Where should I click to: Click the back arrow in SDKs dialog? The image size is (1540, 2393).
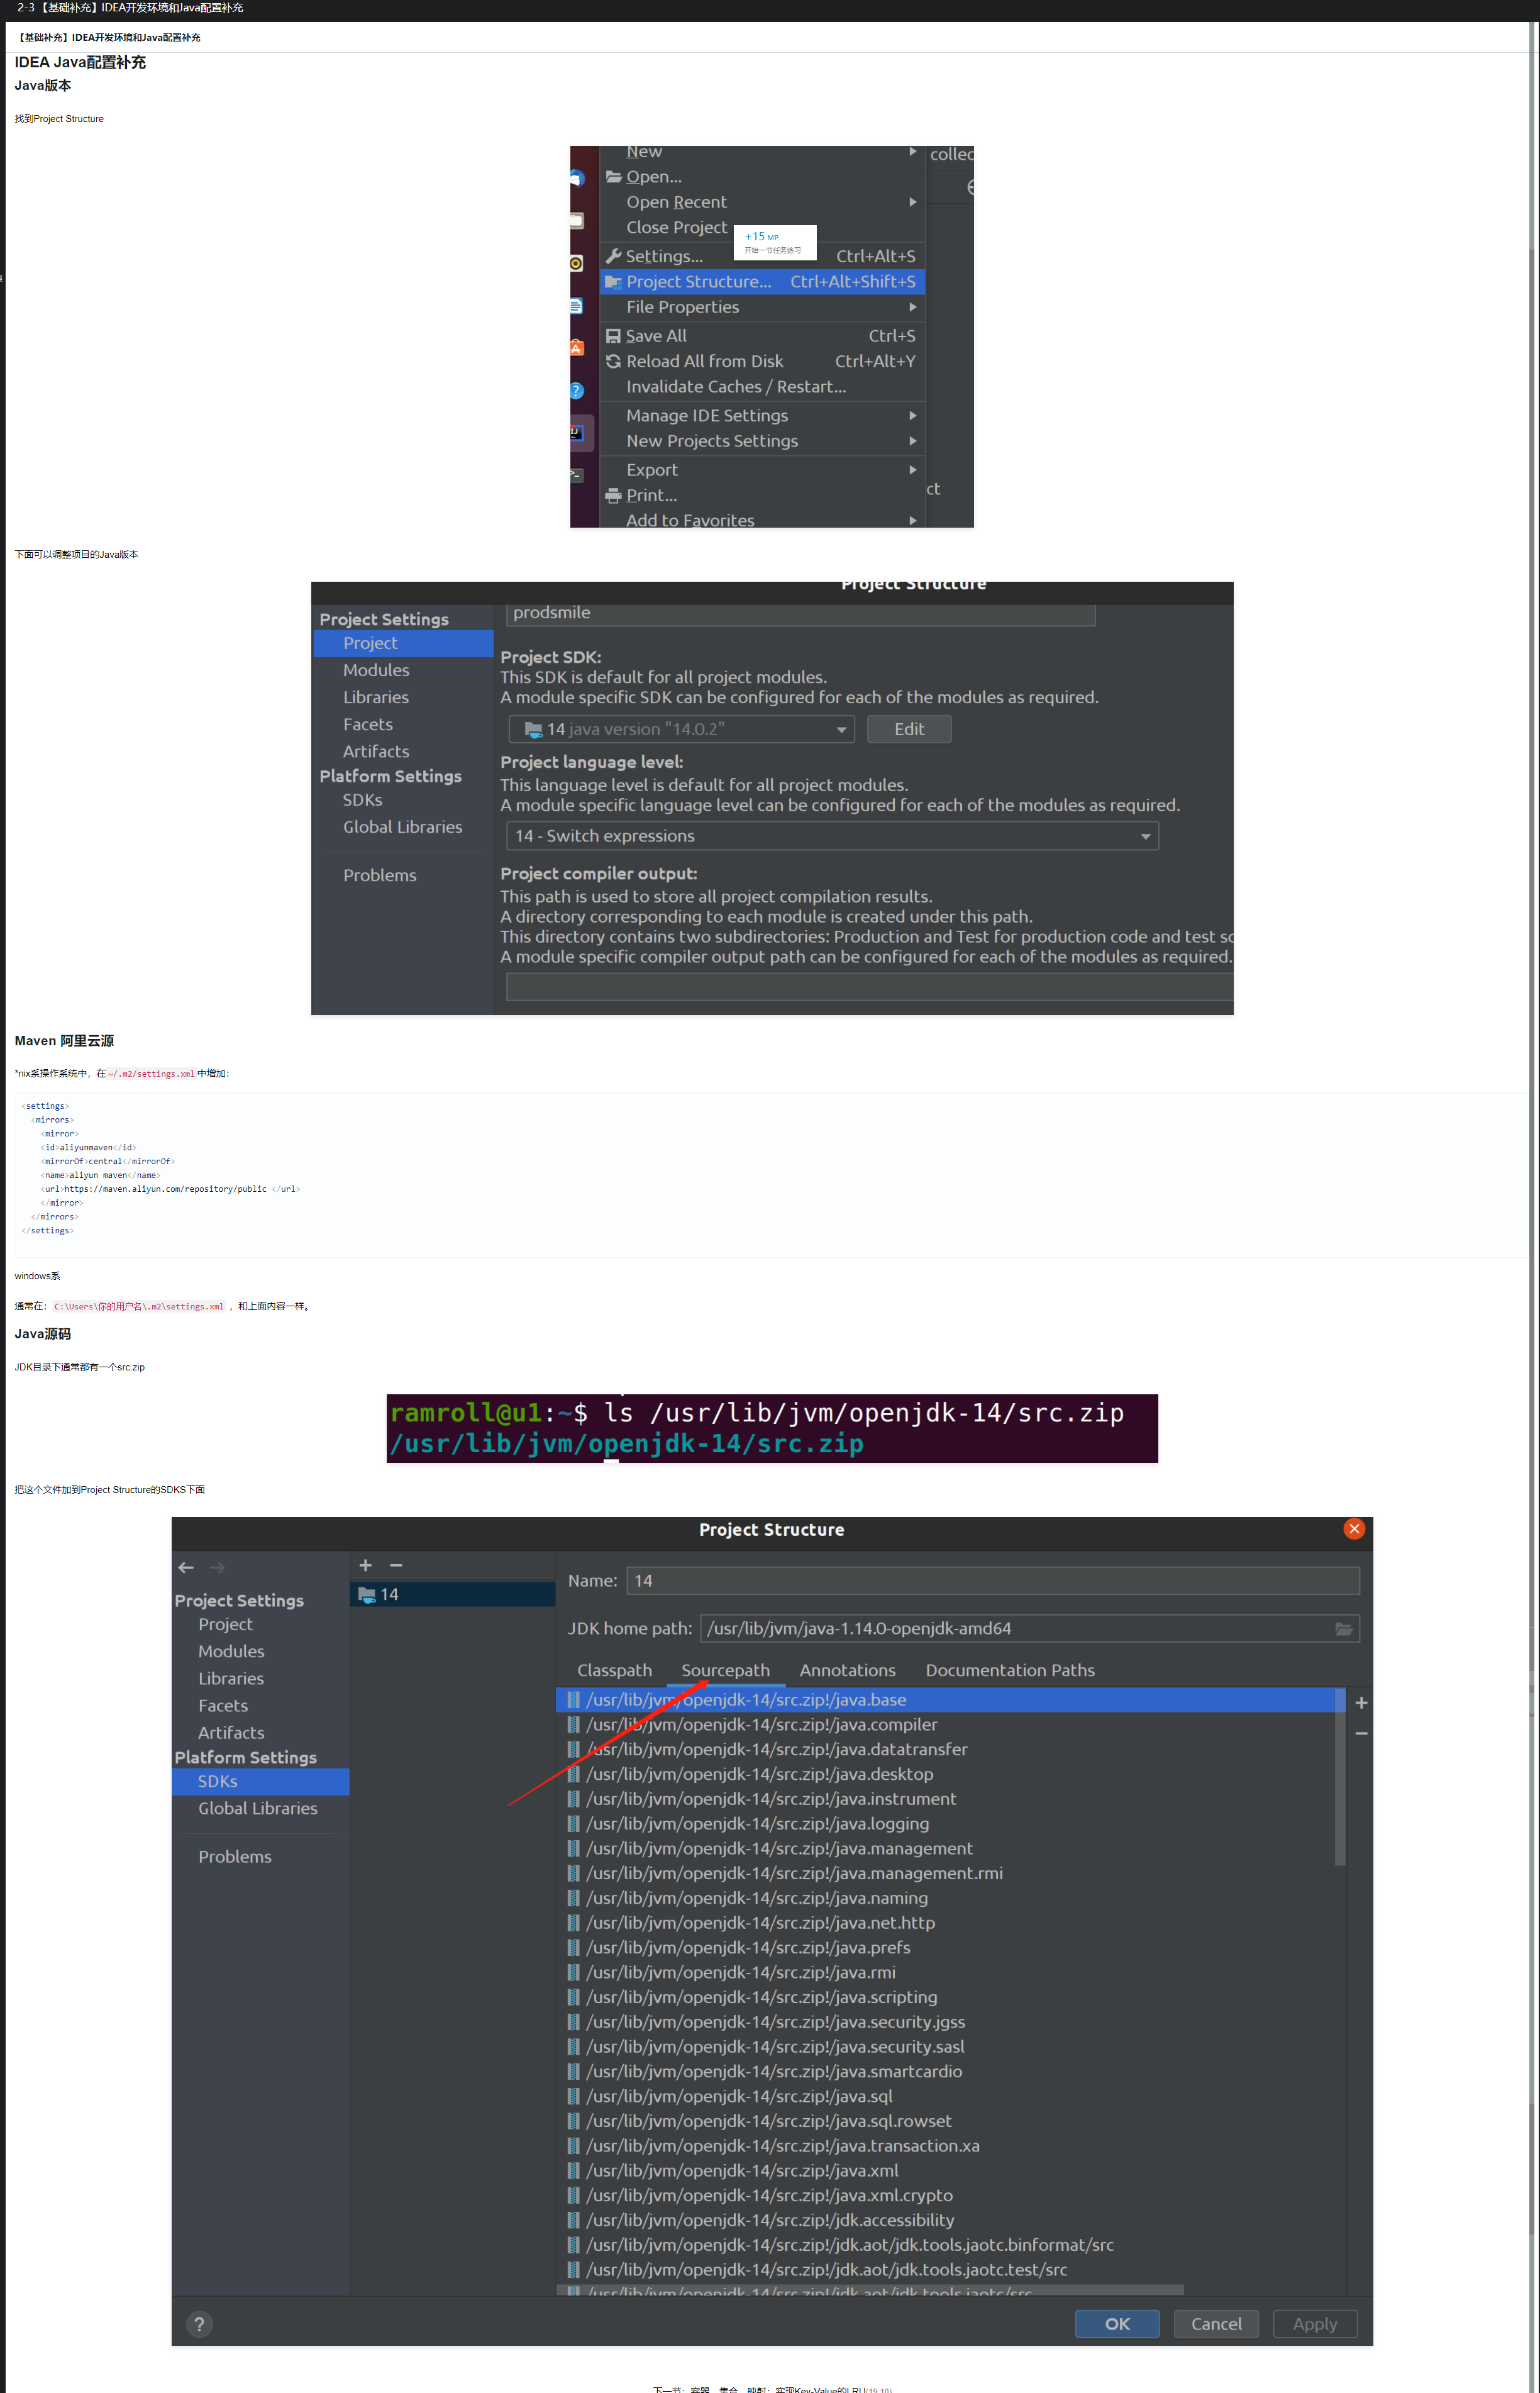pyautogui.click(x=186, y=1567)
